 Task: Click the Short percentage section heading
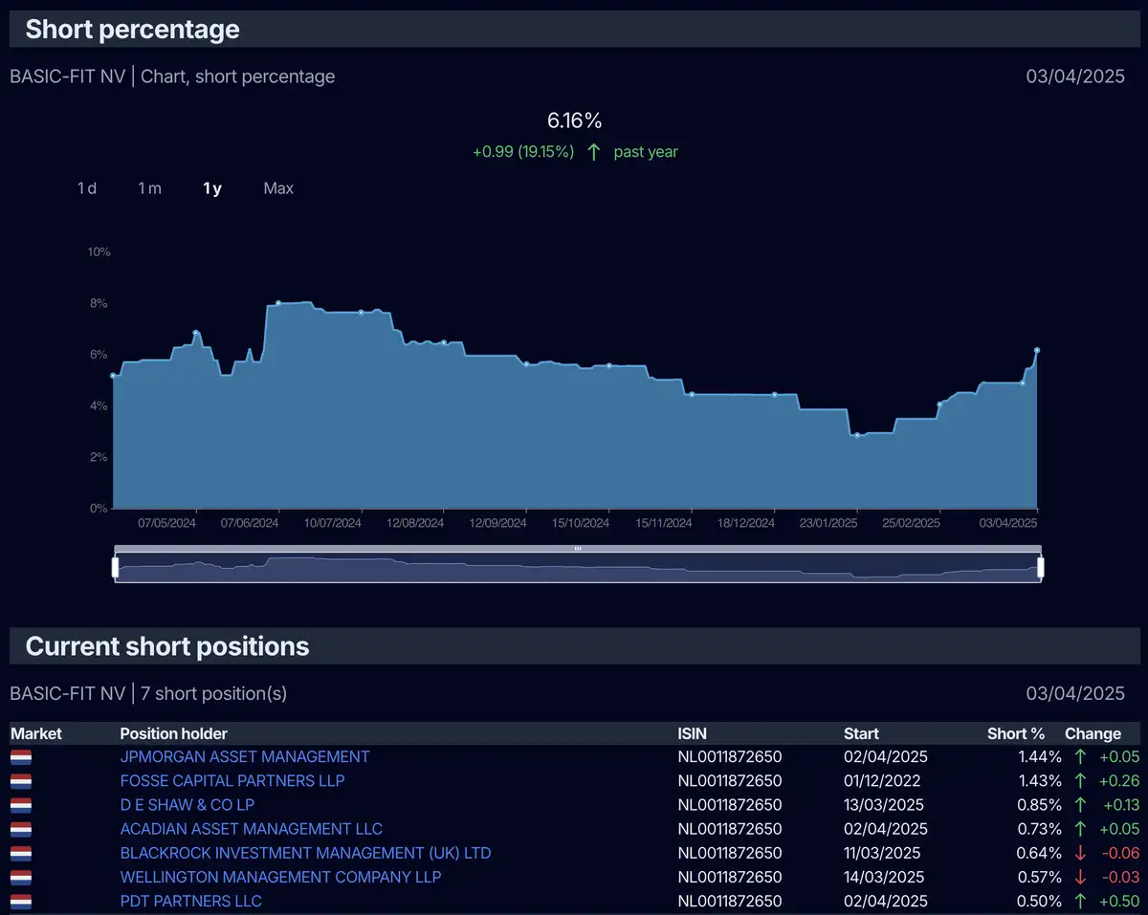coord(132,30)
